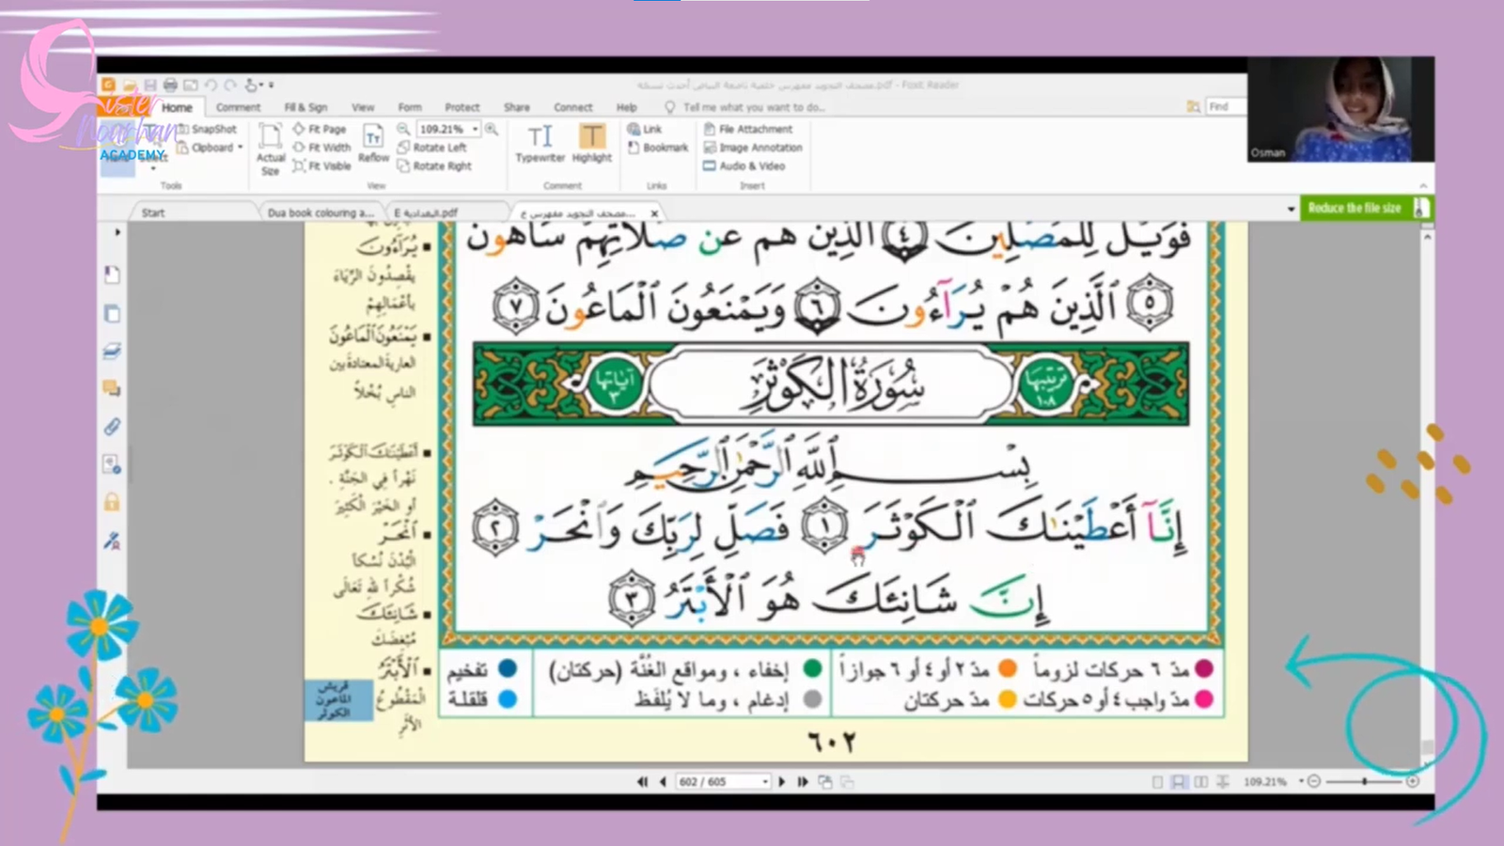Switch to continuous facing view mode
1504x846 pixels.
pos(1222,782)
